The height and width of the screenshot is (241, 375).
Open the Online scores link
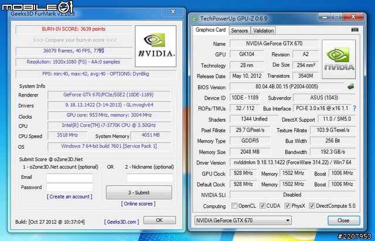coord(138,204)
